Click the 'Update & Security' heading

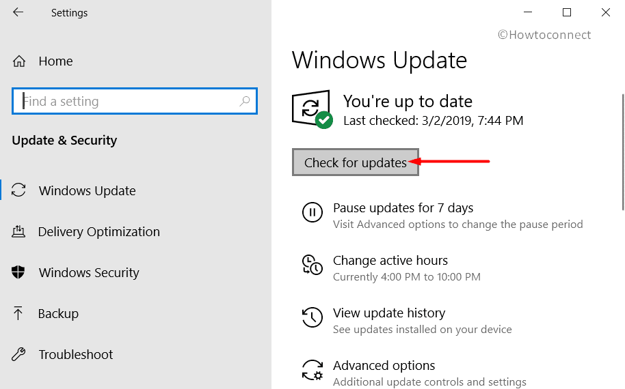point(64,141)
